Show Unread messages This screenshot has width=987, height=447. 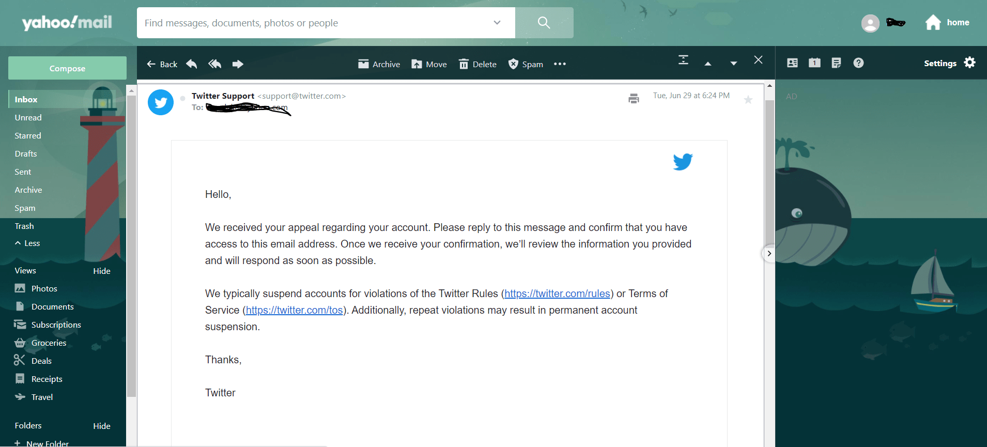click(x=28, y=117)
